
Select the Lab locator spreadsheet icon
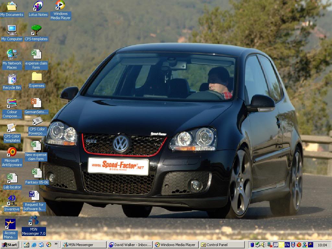pos(12,178)
